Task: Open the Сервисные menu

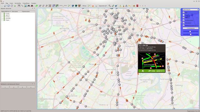Action: [26, 3]
